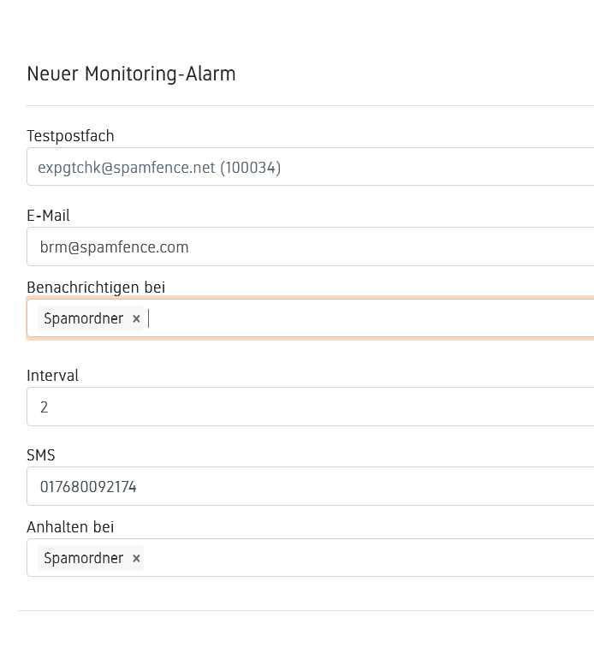
Task: Remove Spamordner tag from Anhalten bei
Action: point(136,558)
